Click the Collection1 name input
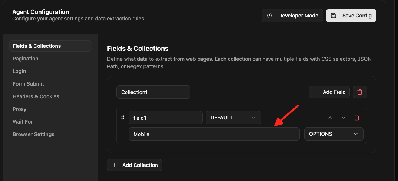 click(x=153, y=92)
